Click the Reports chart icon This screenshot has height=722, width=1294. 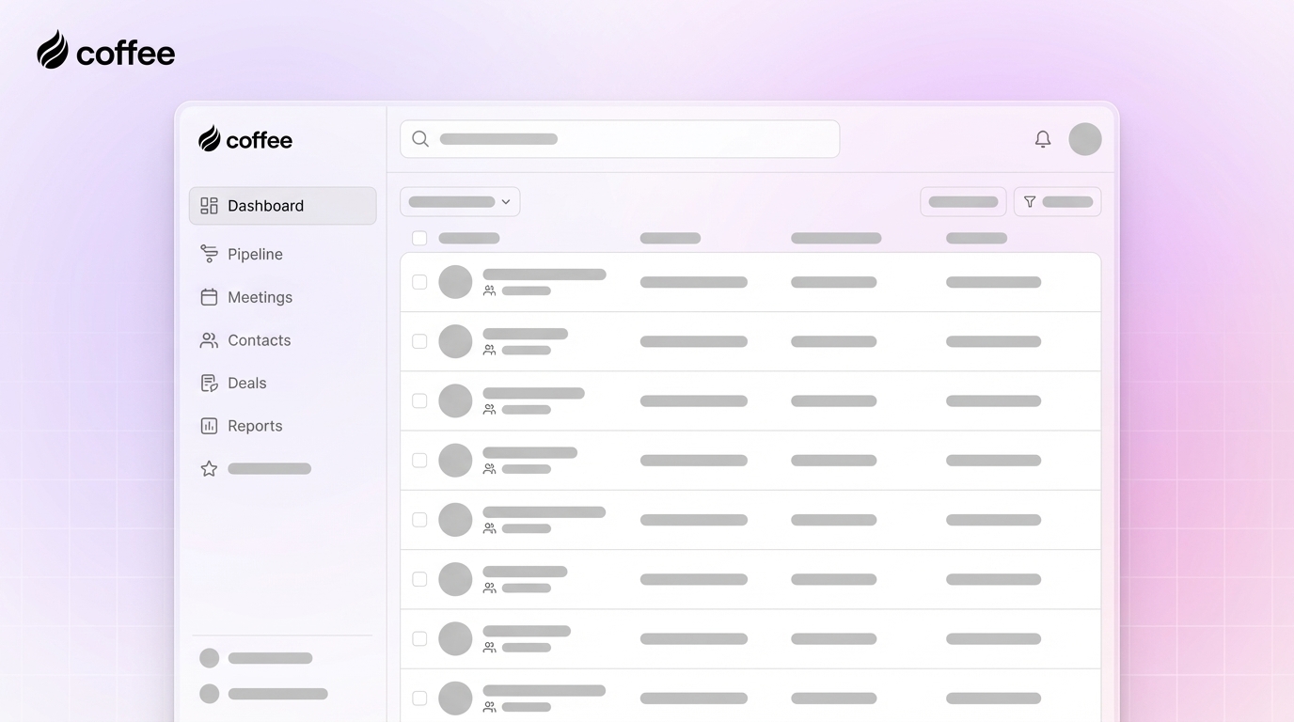click(209, 426)
